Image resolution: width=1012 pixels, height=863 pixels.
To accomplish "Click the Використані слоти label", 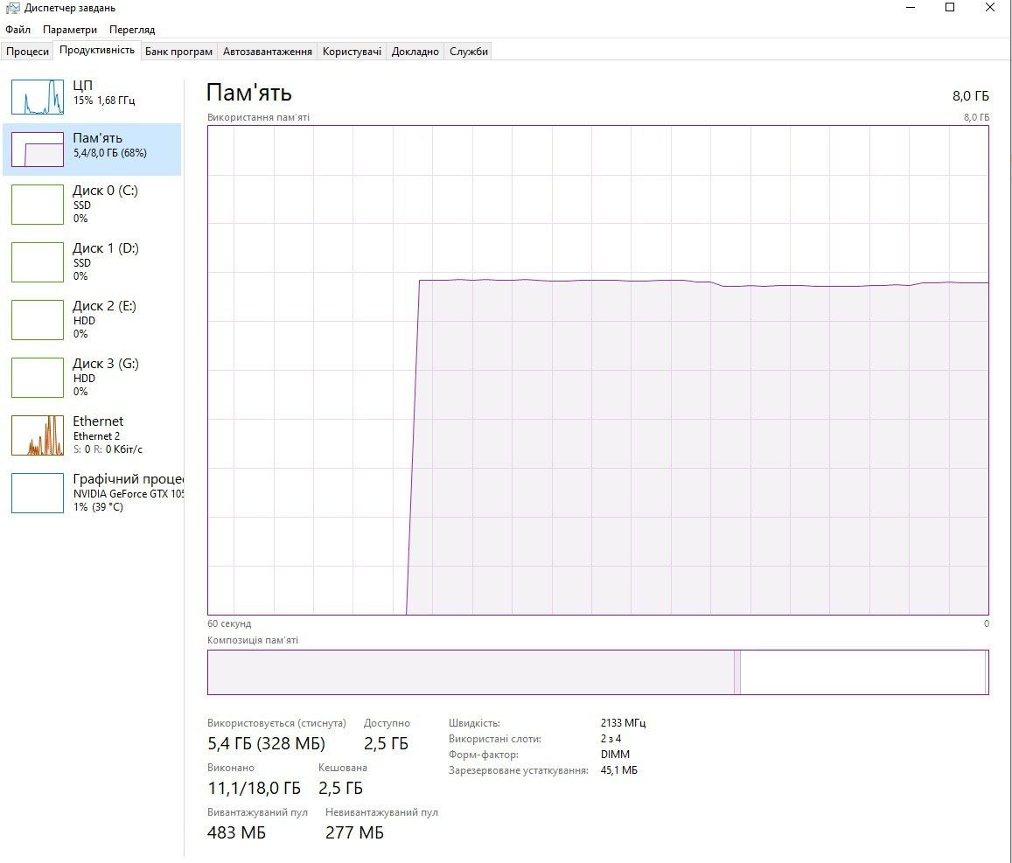I will tap(495, 739).
